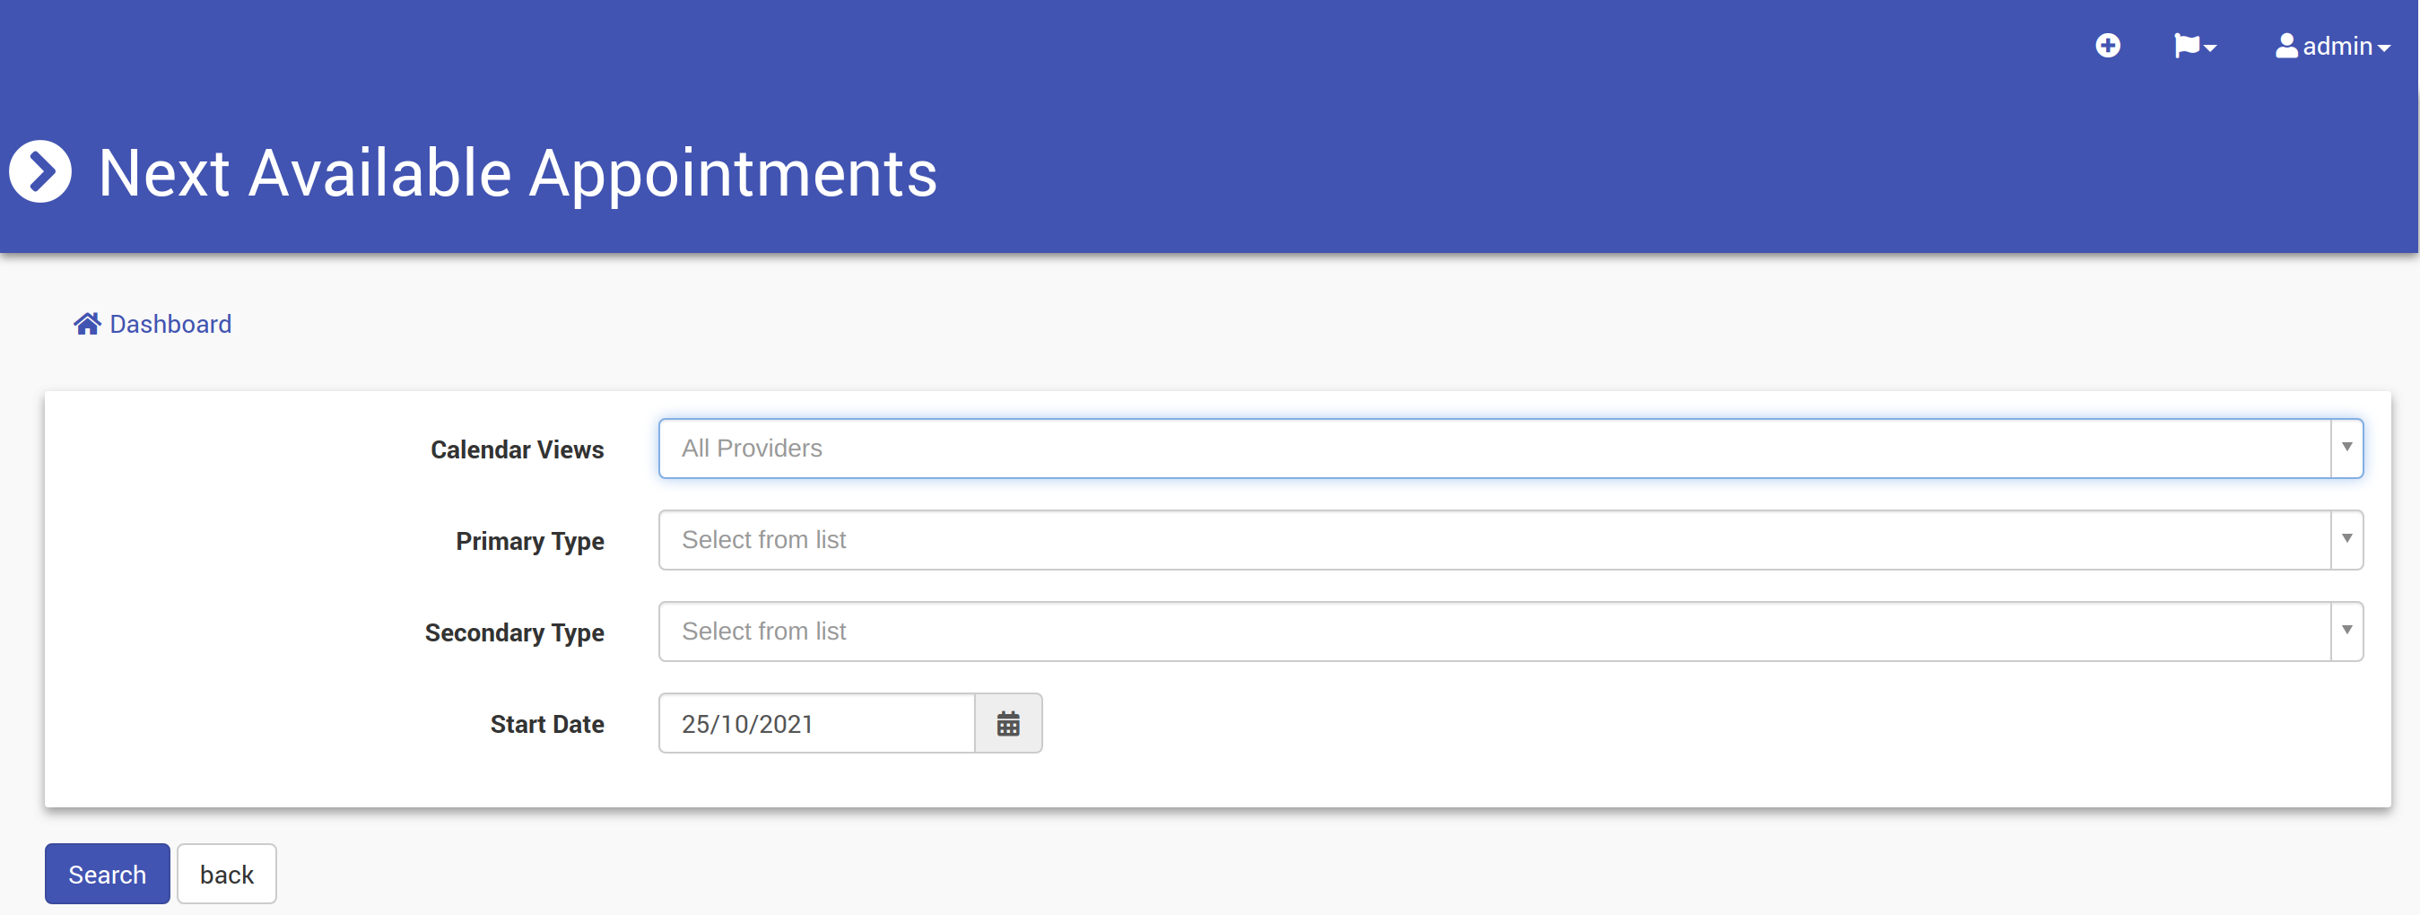Select the All Providers combo box field

(x=1493, y=449)
